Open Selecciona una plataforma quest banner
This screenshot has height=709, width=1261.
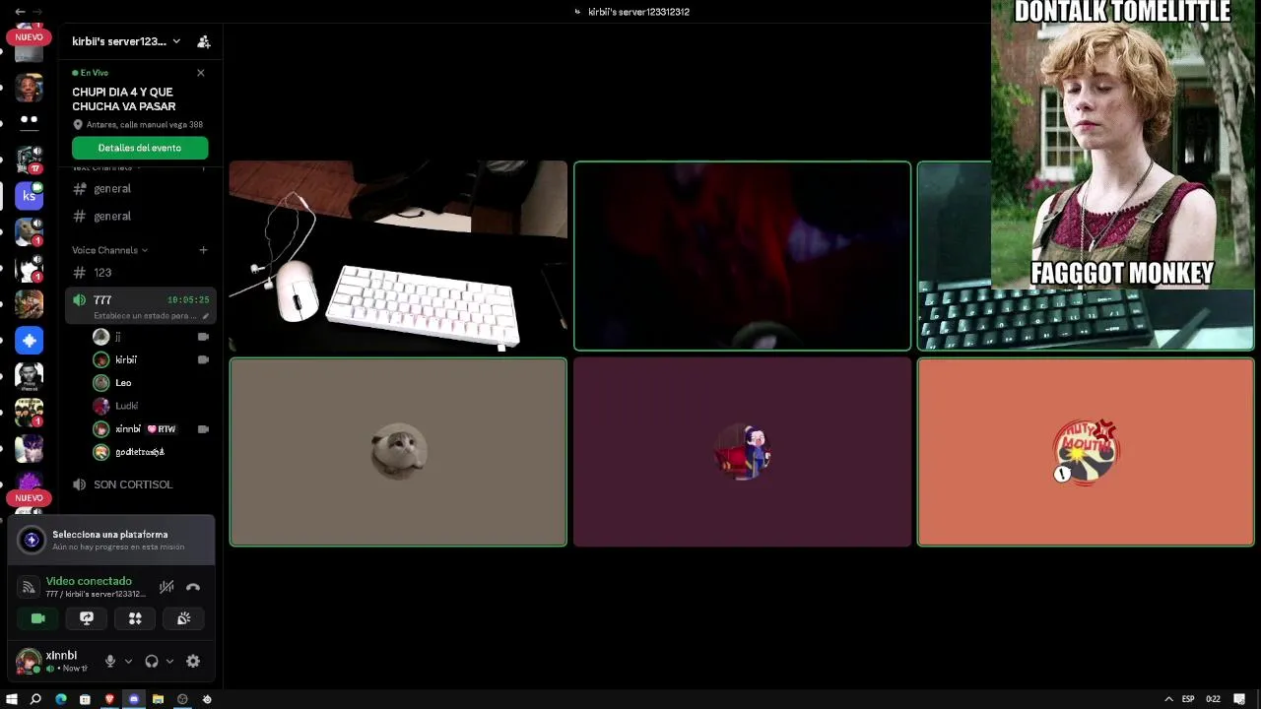[110, 540]
